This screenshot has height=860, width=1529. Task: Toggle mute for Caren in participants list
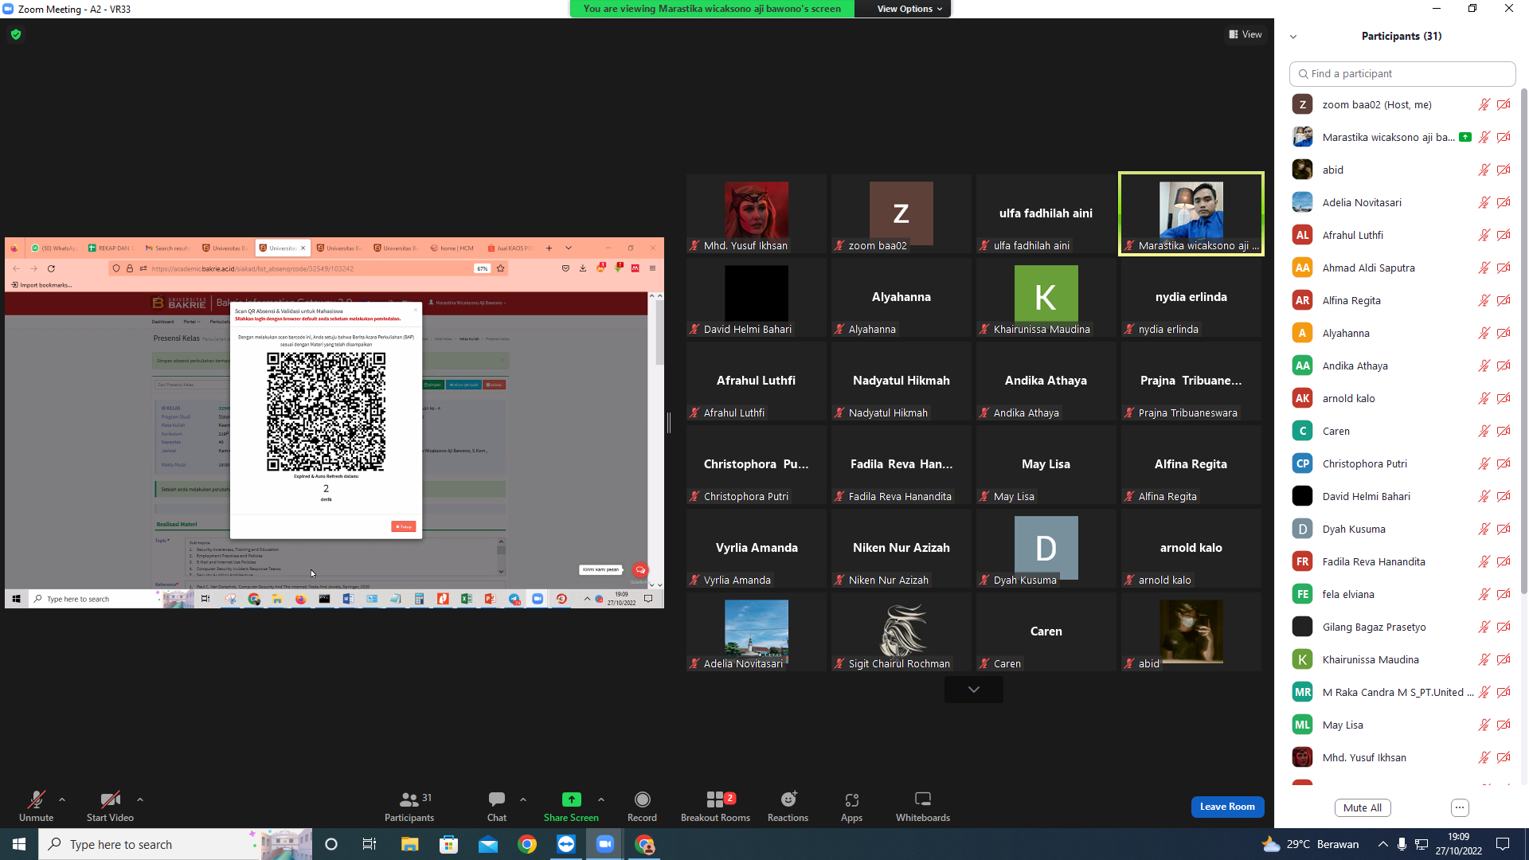coord(1484,431)
